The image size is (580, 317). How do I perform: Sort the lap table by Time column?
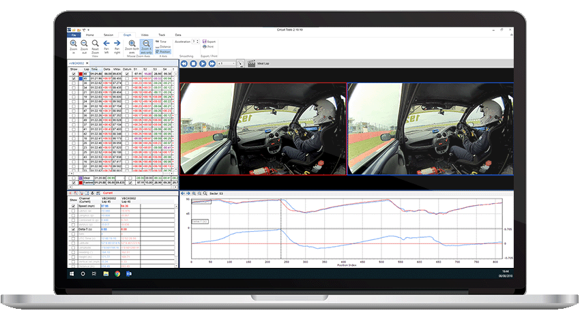click(x=95, y=69)
